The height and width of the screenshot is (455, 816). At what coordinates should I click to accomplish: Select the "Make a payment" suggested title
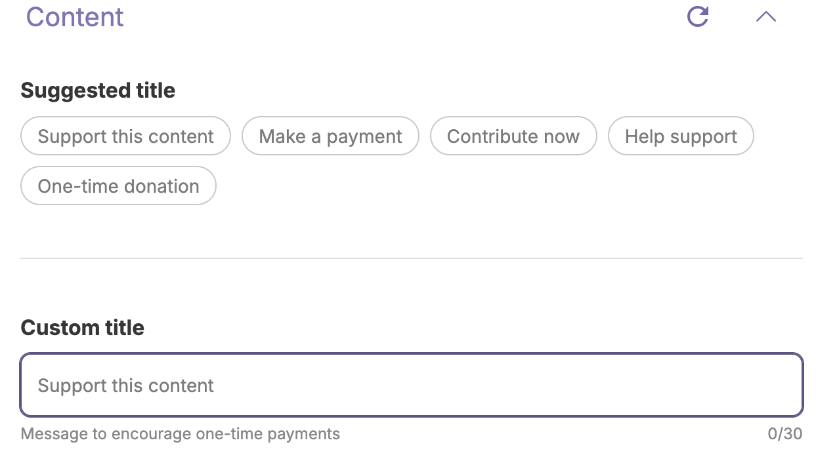click(330, 136)
